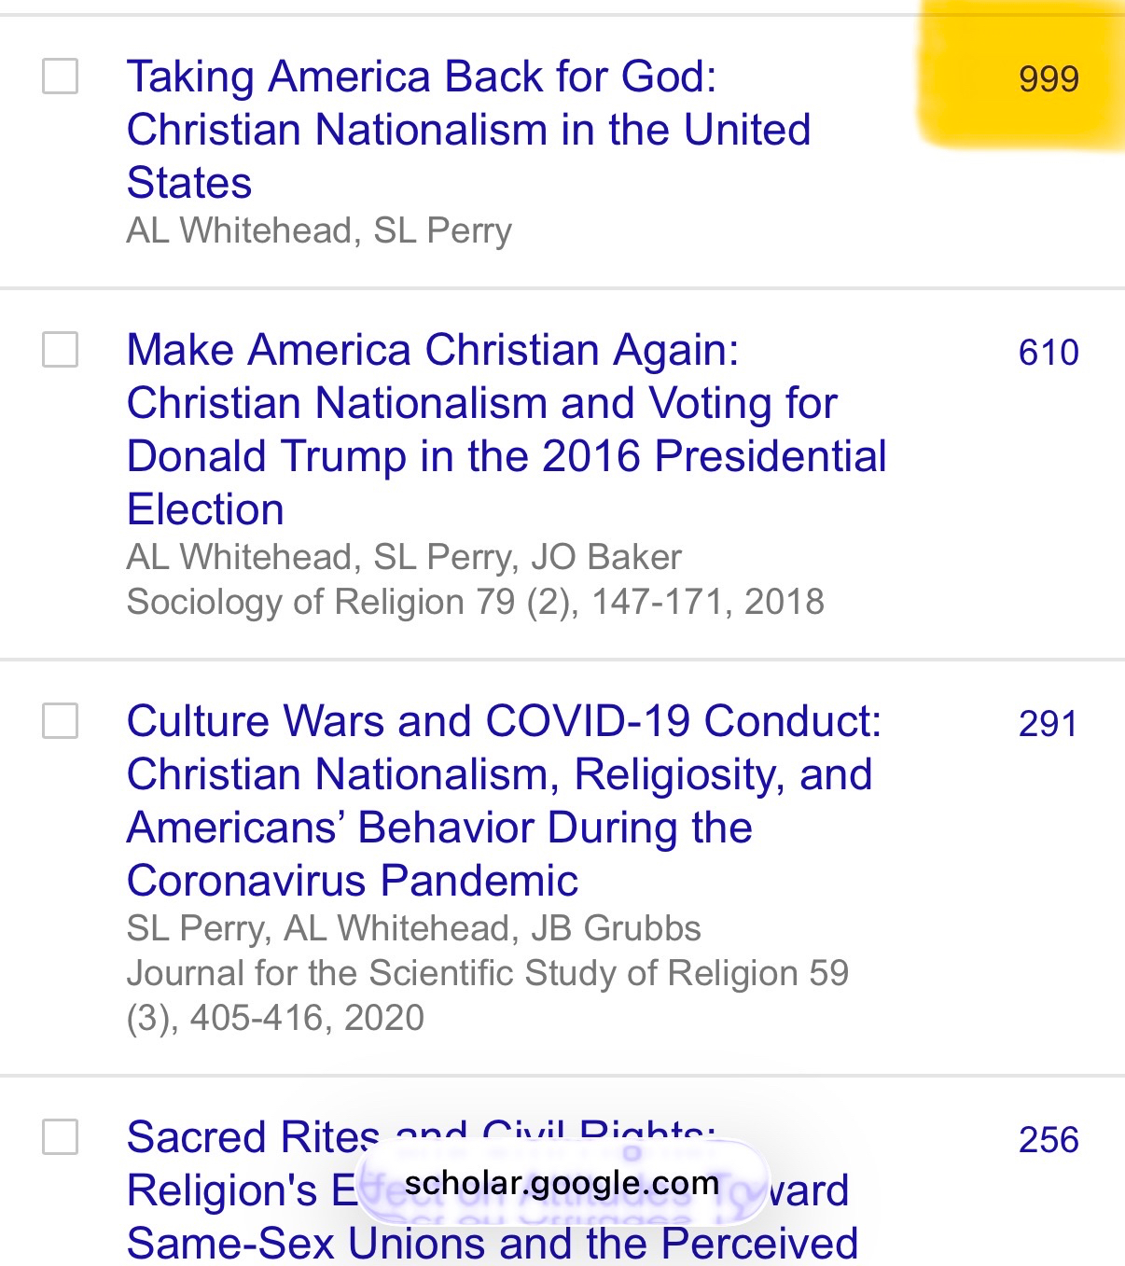Image resolution: width=1125 pixels, height=1266 pixels.
Task: Tap the authors line ending with JO Baker
Action: (404, 557)
